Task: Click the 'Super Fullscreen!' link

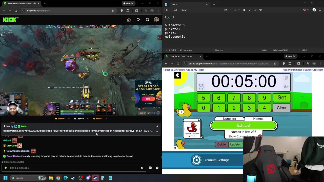Action: [314, 70]
